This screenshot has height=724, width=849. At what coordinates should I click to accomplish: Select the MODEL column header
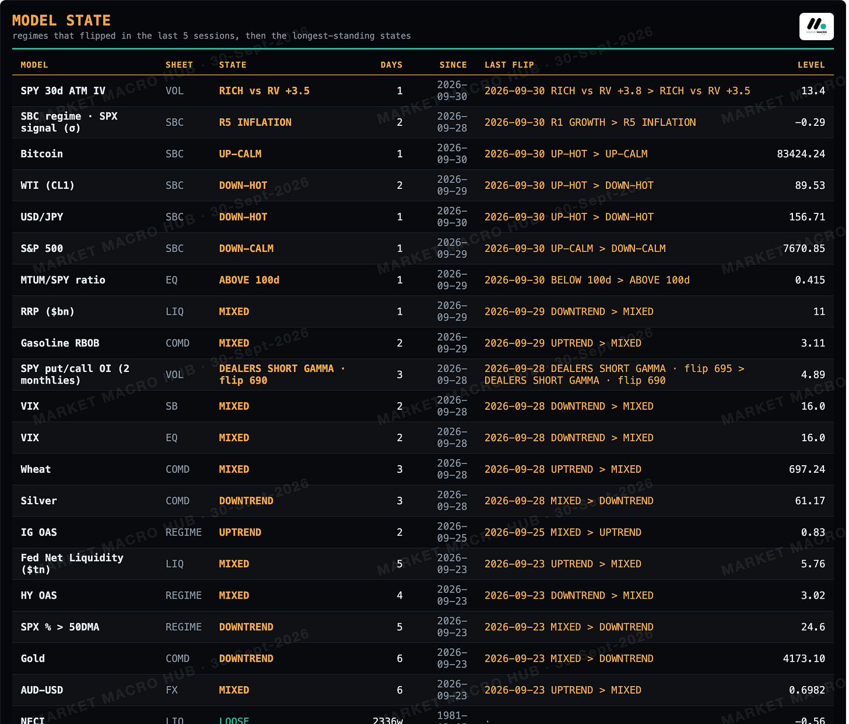pos(34,65)
